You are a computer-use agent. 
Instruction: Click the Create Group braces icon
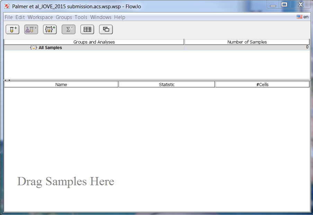tap(50, 29)
